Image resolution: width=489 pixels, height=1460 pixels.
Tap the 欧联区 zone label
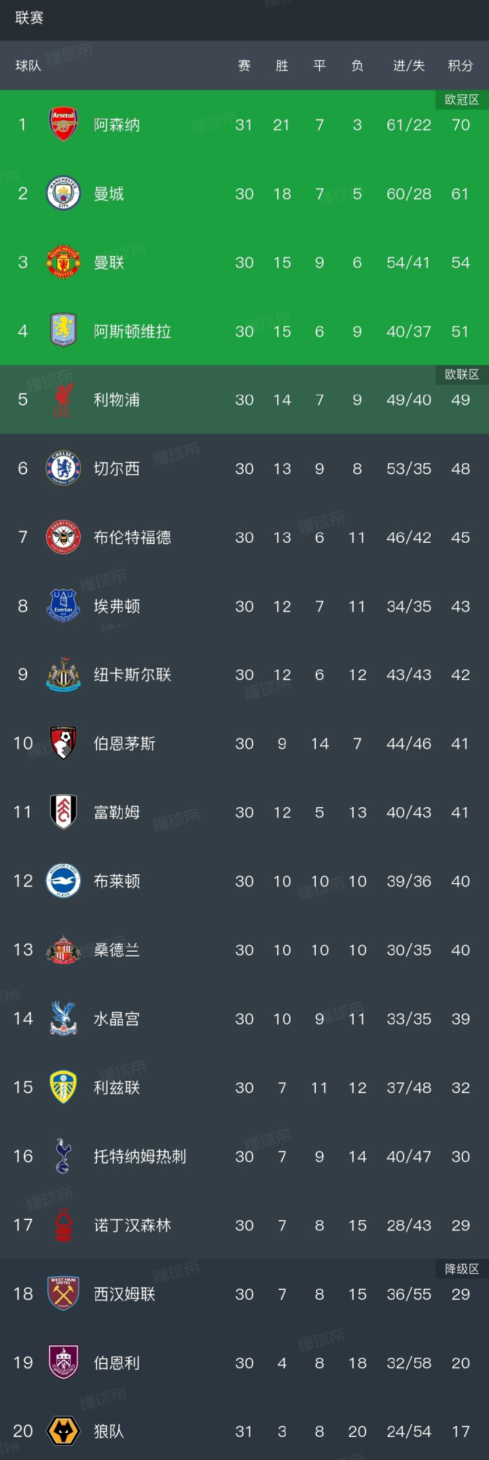click(462, 374)
